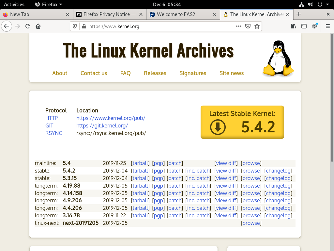
Task: View diff for longterm 4.14.158
Action: 226,193
